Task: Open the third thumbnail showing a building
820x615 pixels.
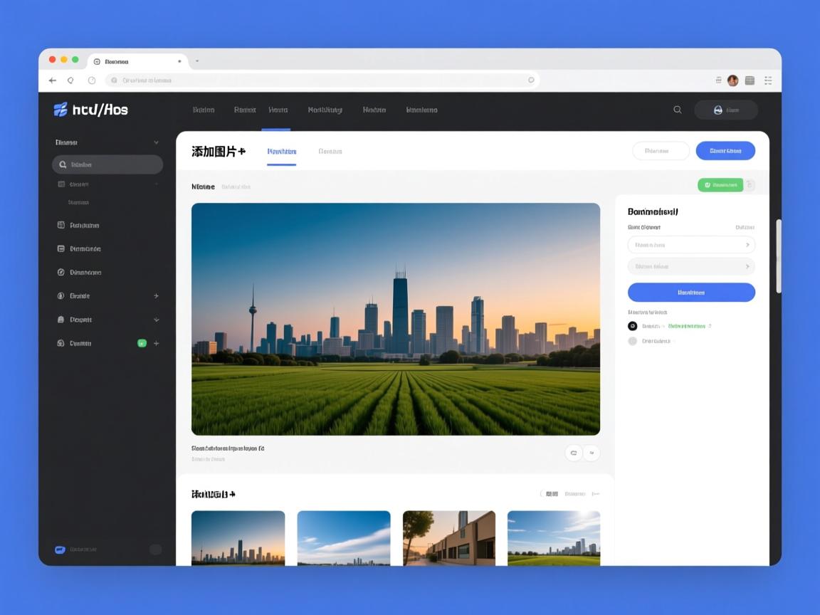Action: click(x=448, y=538)
